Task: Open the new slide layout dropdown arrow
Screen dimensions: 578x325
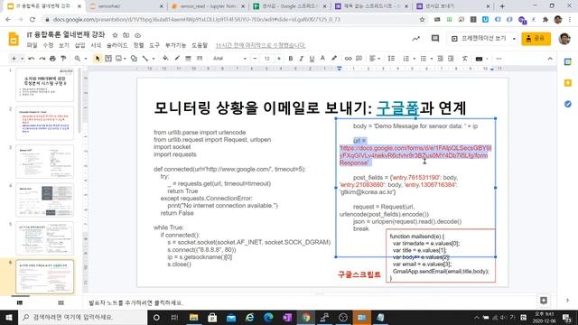Action: pyautogui.click(x=22, y=59)
